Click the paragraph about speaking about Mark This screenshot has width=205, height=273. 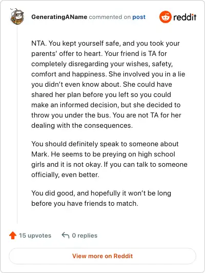click(109, 159)
